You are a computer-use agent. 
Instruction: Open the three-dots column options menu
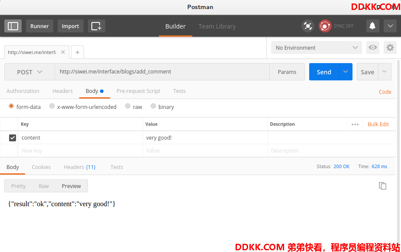(355, 124)
